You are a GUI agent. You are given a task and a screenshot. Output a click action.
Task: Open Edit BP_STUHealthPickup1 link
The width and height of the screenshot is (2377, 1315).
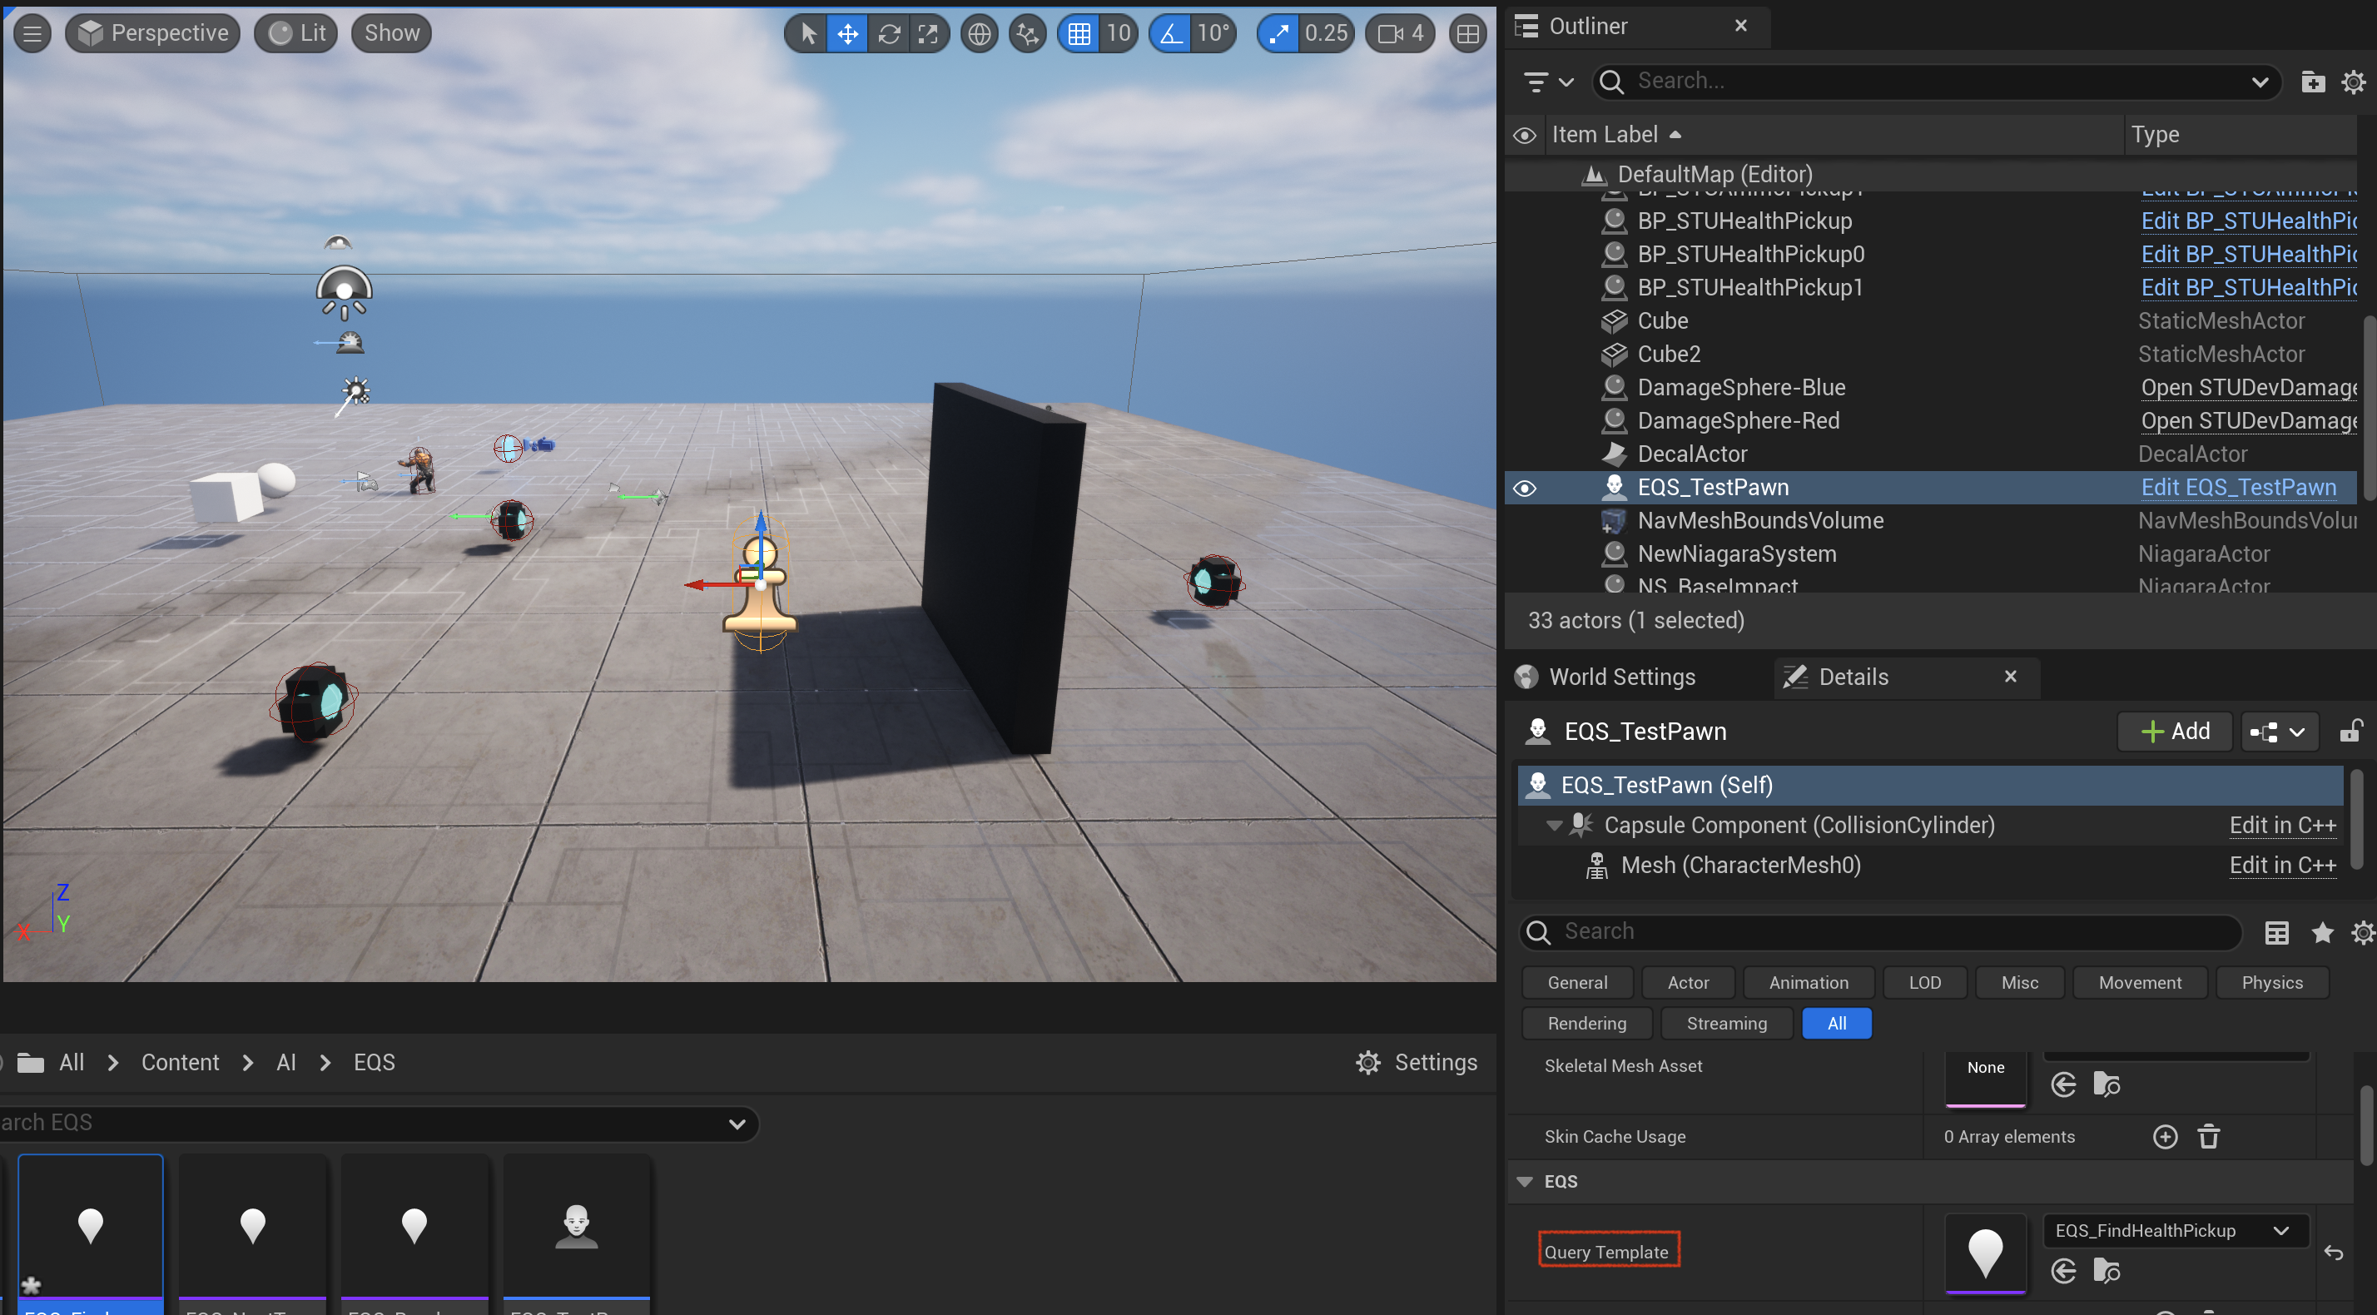pyautogui.click(x=2248, y=288)
